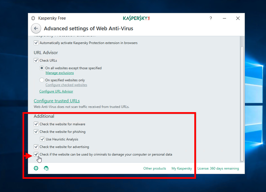
Task: Close the Kaspersky Free window
Action: click(x=238, y=18)
